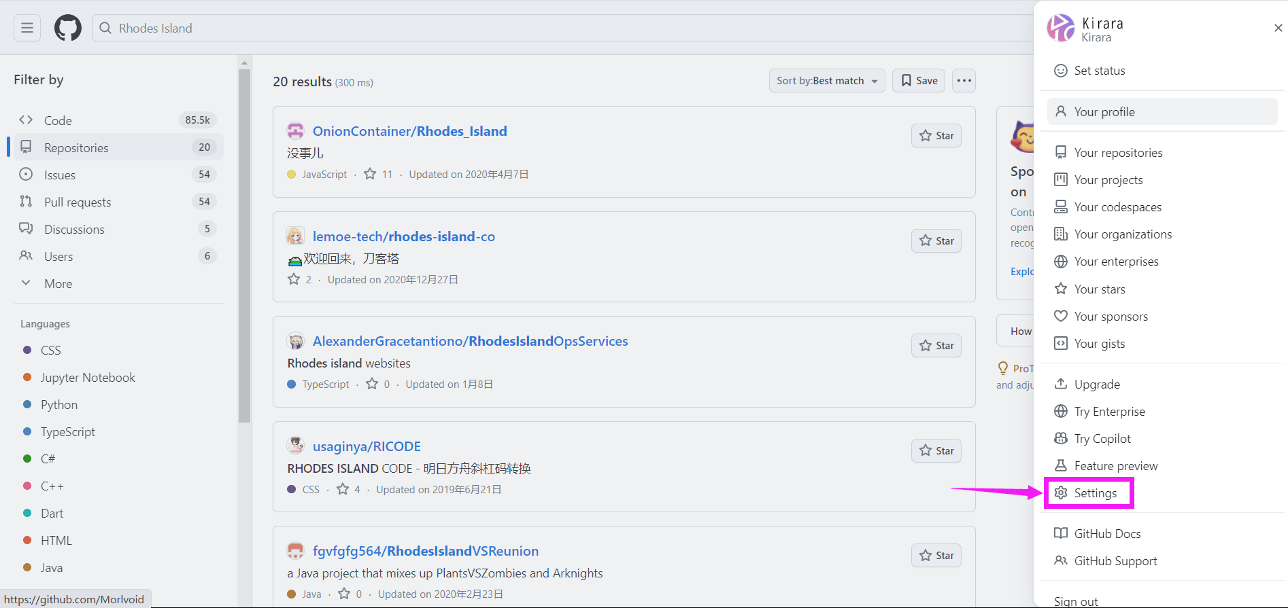Image resolution: width=1288 pixels, height=608 pixels.
Task: Open lemoe-tech/rhodes-island-co repository
Action: coord(404,236)
